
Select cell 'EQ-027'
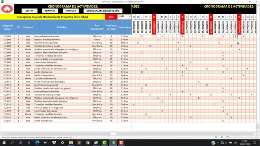click(7, 121)
